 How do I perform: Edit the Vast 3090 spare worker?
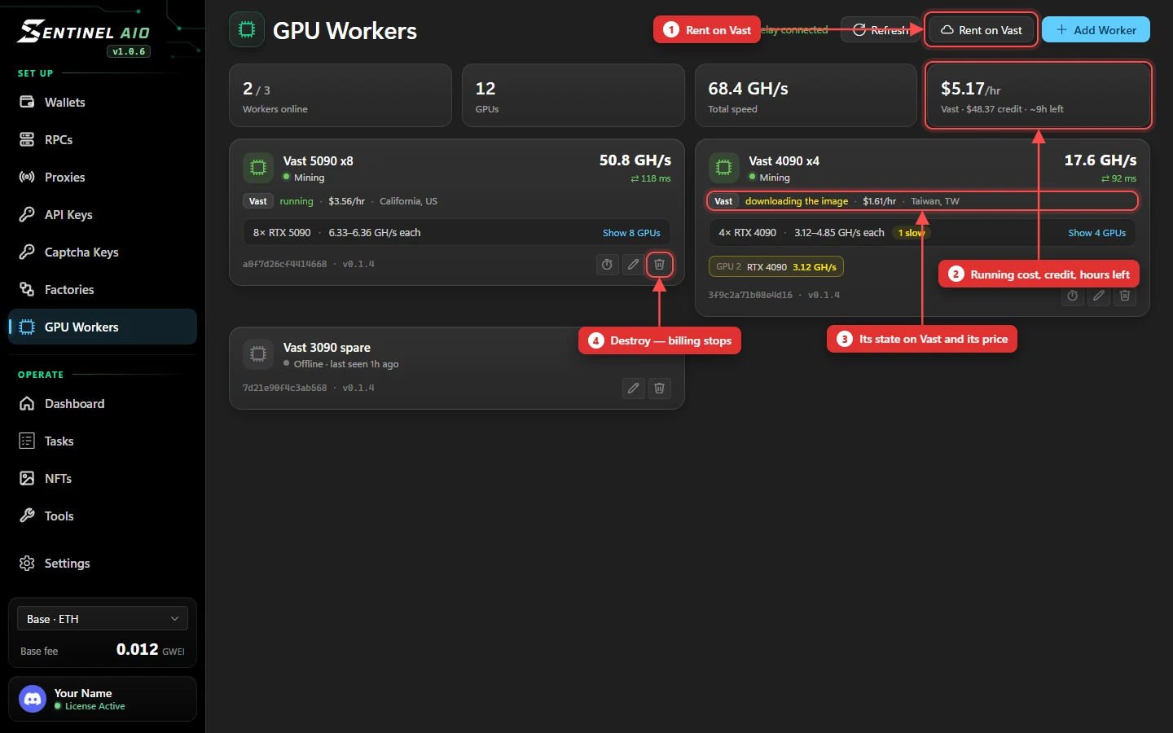633,388
